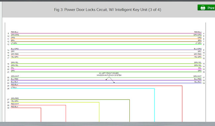Click the GRN/ORG label beside pin 10 on left
The image size is (215, 126).
tap(15, 35)
